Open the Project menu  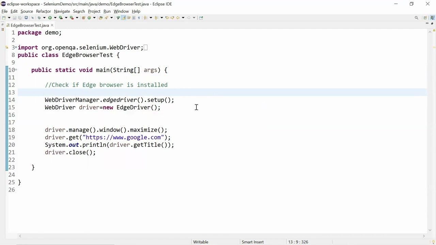[x=94, y=11]
